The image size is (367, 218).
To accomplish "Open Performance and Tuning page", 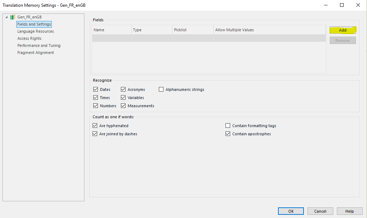I will click(x=39, y=45).
